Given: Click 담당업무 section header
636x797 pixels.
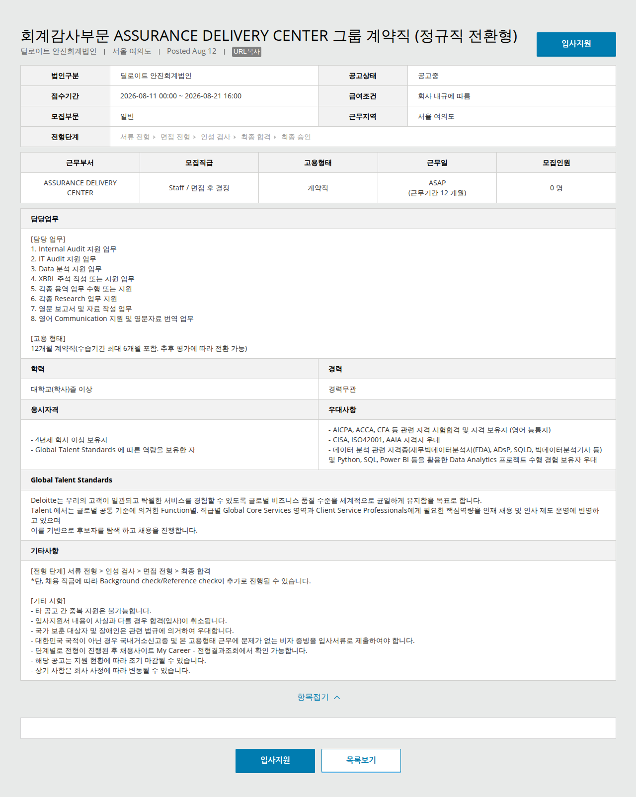Looking at the screenshot, I should (318, 219).
